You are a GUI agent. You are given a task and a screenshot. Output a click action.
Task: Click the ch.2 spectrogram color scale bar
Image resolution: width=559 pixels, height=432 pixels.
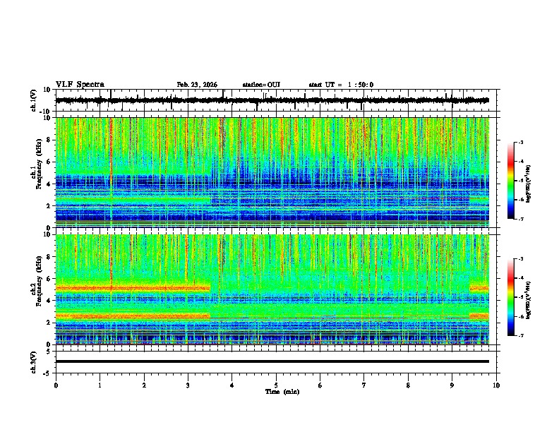pos(511,297)
